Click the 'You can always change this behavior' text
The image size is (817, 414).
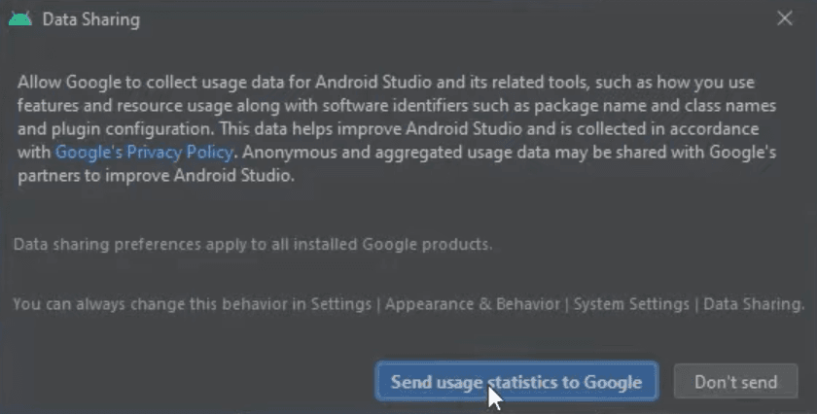(x=409, y=303)
